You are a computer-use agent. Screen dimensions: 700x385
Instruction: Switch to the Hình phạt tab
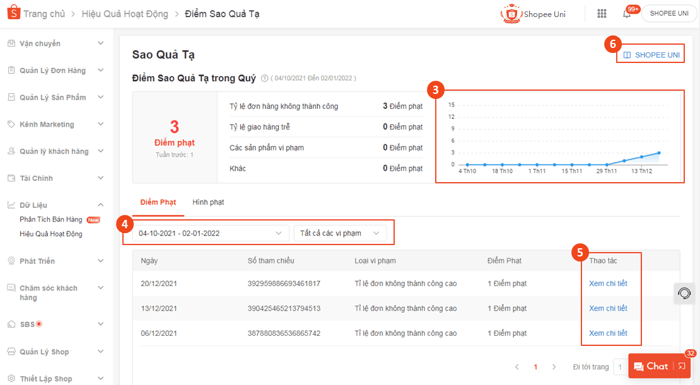click(x=208, y=202)
